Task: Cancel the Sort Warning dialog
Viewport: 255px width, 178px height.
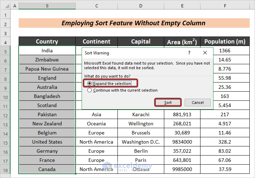Action: [x=198, y=103]
